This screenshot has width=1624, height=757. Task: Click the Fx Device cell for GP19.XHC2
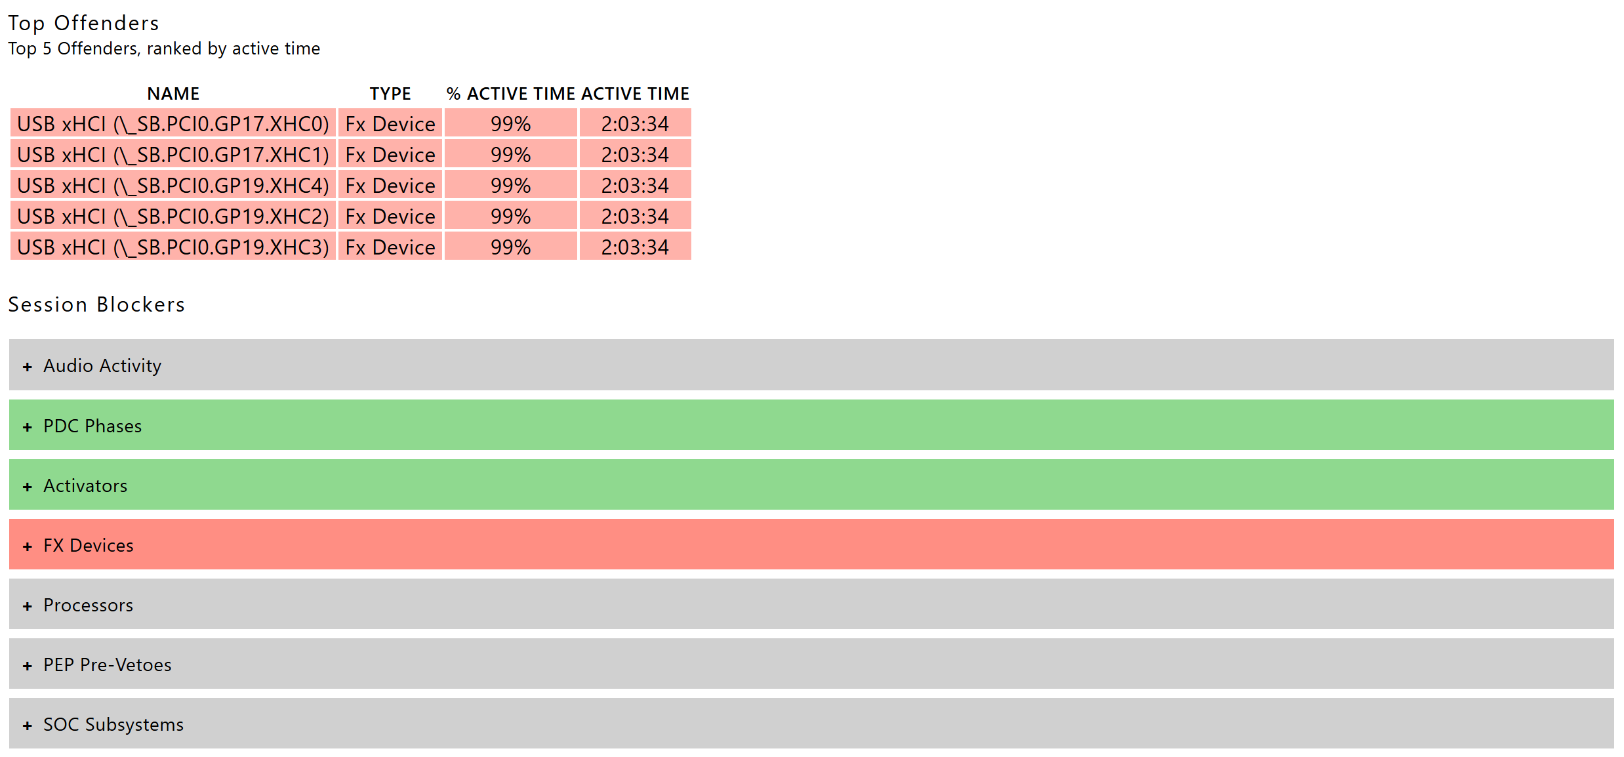(x=390, y=216)
